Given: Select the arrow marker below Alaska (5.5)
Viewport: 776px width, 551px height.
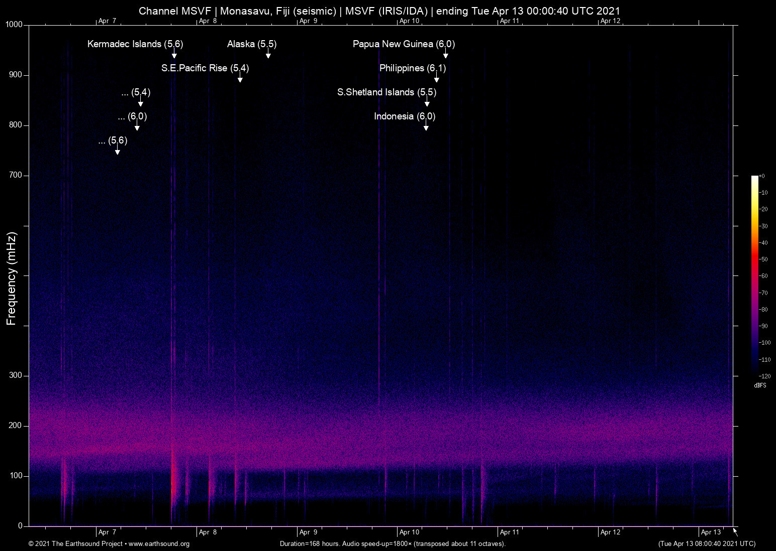Looking at the screenshot, I should 268,54.
